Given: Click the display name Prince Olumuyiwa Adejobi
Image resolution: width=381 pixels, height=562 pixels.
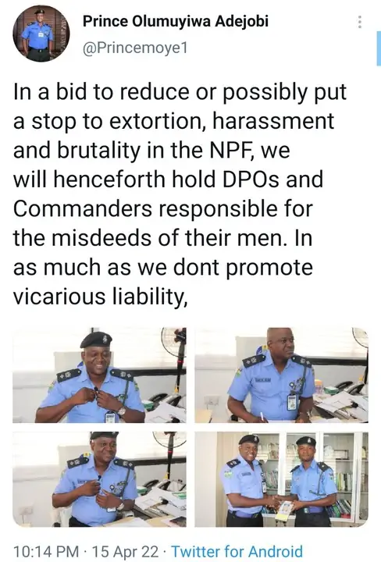Looking at the screenshot, I should pos(176,22).
